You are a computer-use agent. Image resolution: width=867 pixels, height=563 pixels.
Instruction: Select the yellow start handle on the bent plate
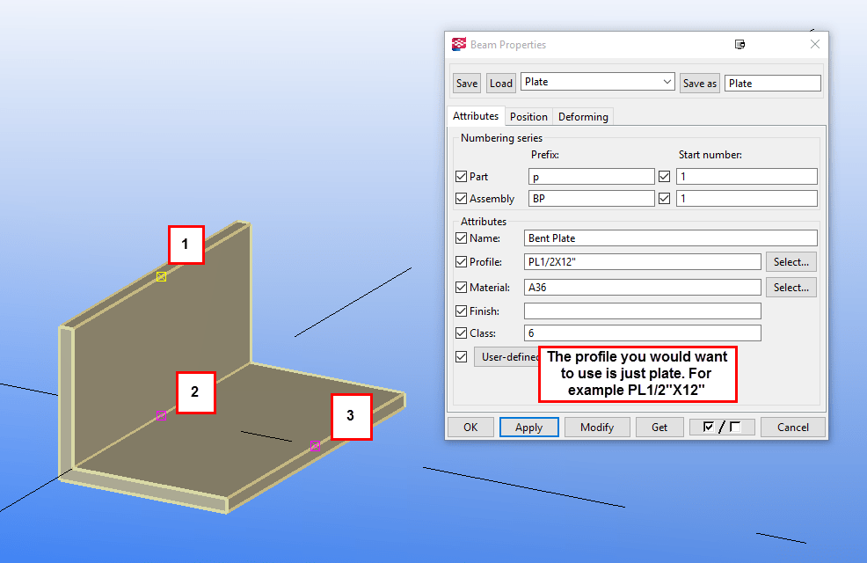tap(161, 277)
